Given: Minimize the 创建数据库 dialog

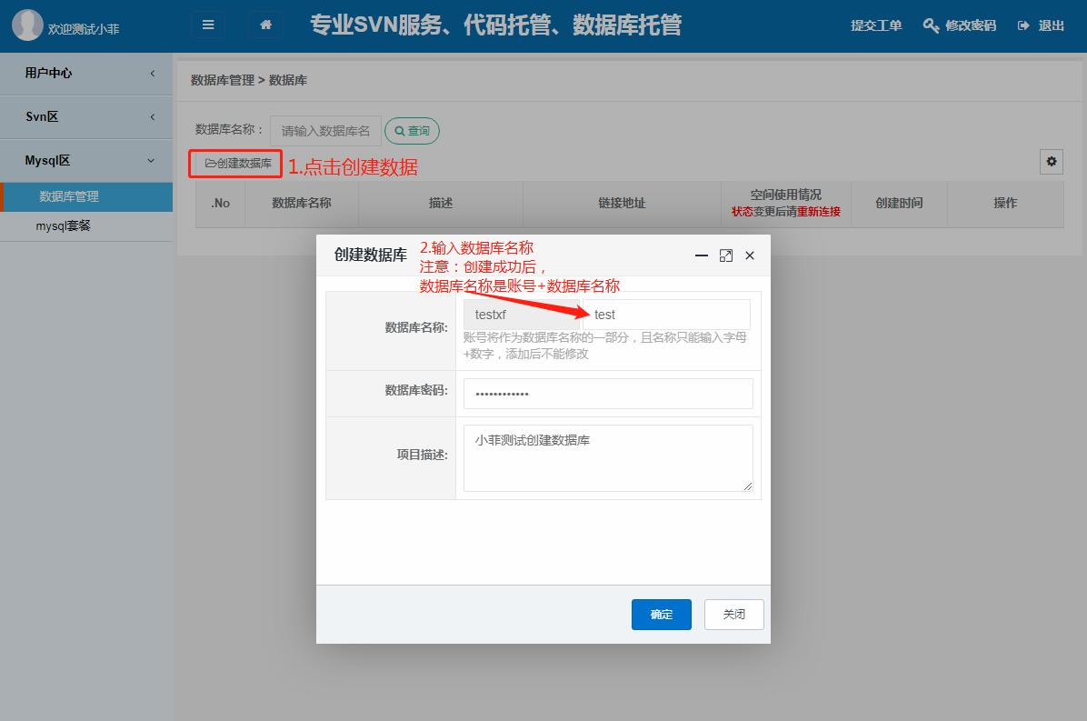Looking at the screenshot, I should [x=701, y=255].
